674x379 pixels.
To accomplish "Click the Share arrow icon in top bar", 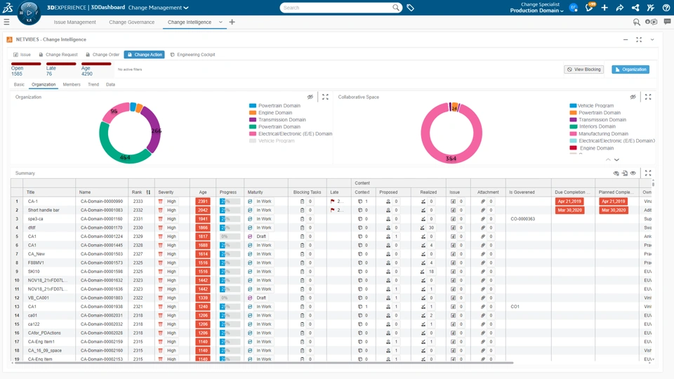I will [x=620, y=8].
